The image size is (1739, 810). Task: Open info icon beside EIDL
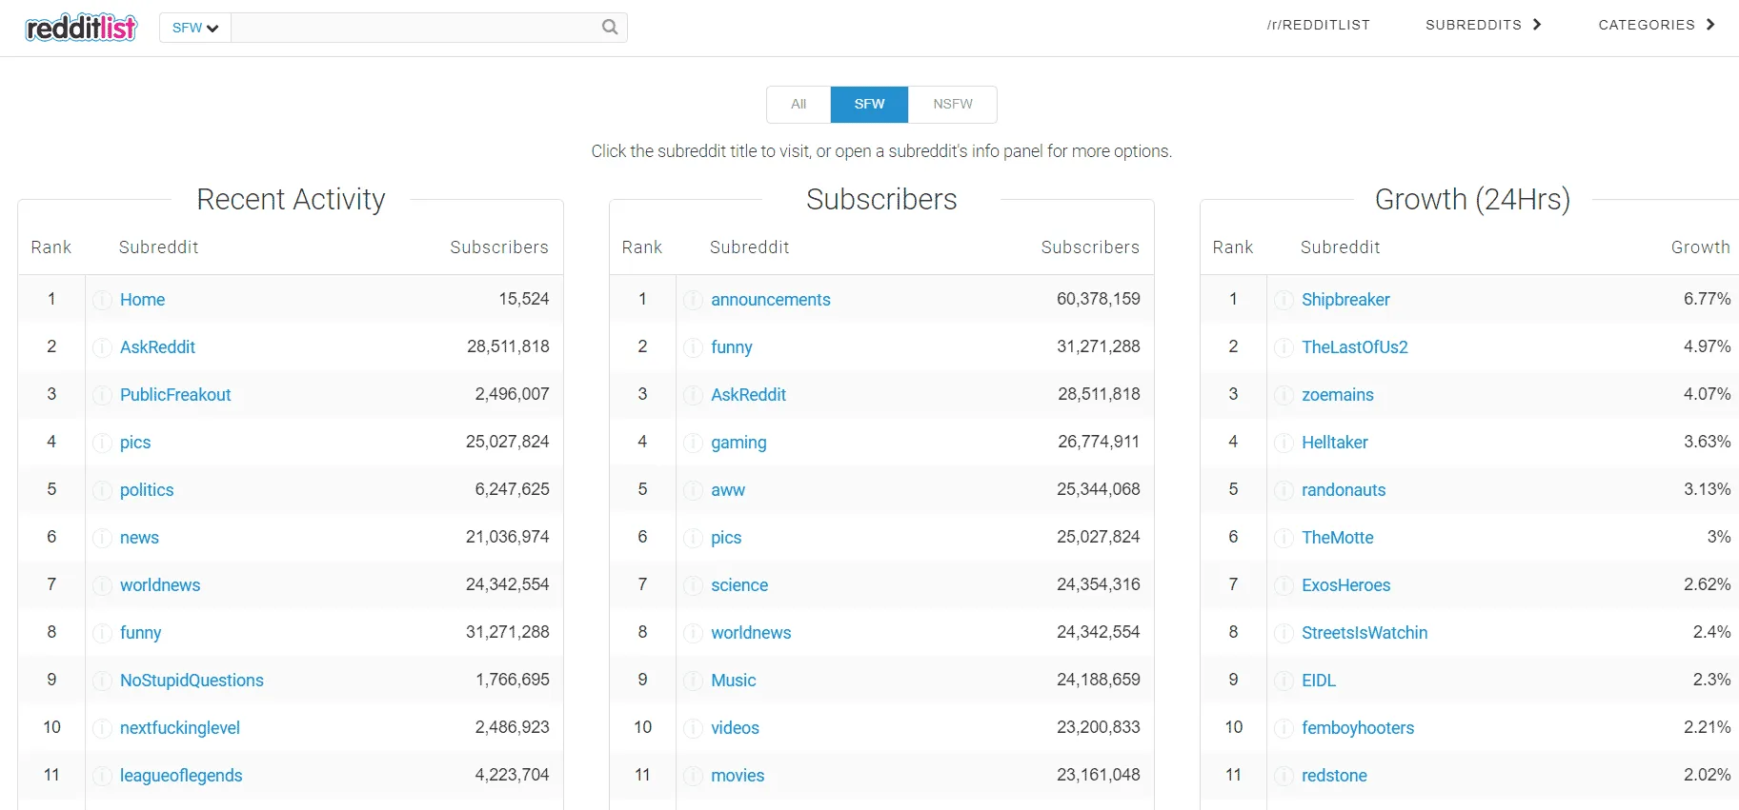coord(1284,681)
